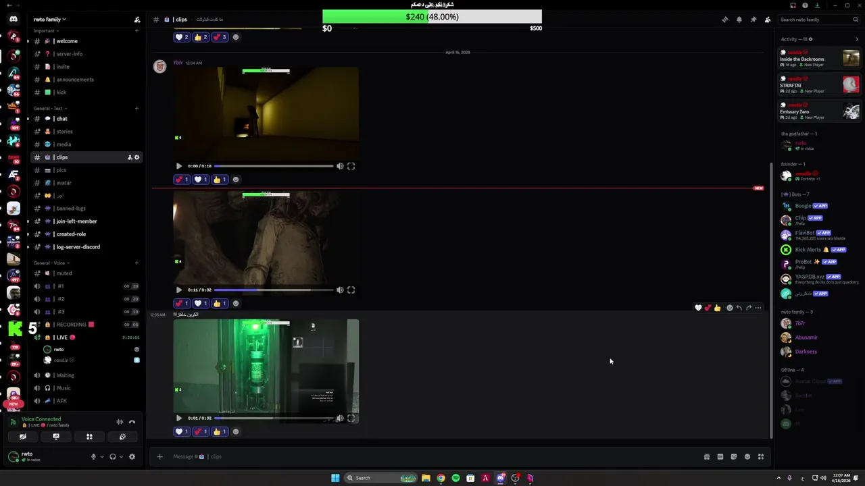Toggle thumbs-up reaction on second video
The image size is (865, 486).
coord(220,304)
